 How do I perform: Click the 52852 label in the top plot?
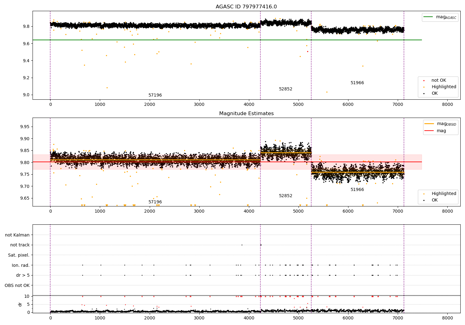(286, 89)
